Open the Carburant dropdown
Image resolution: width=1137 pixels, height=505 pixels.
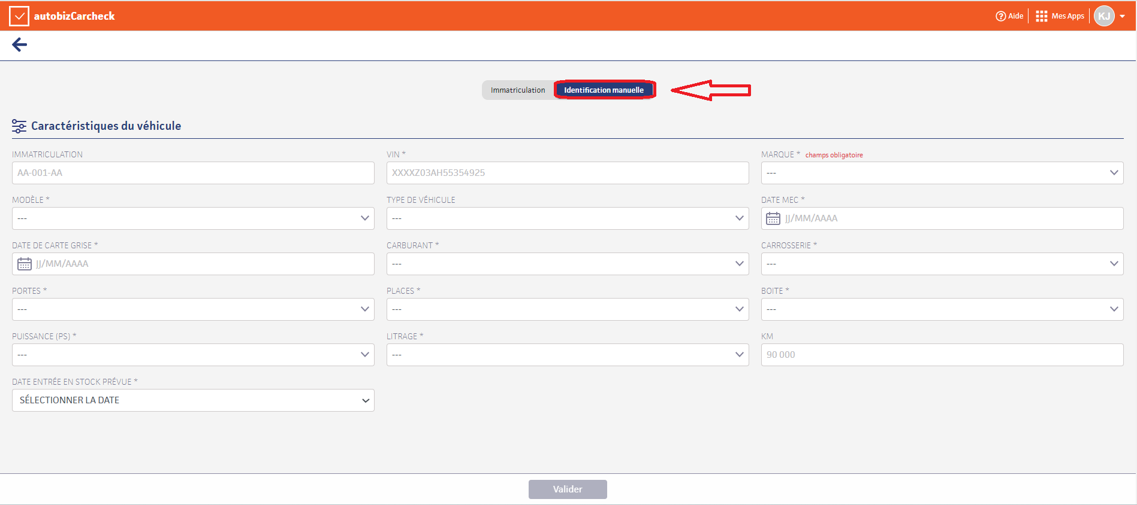(568, 264)
